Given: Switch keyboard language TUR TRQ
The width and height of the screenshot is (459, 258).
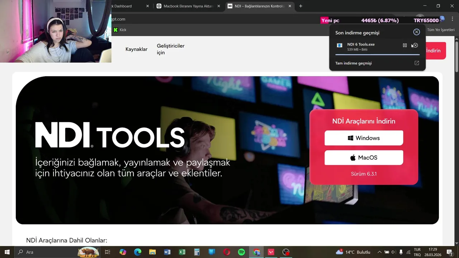Looking at the screenshot, I should (417, 252).
